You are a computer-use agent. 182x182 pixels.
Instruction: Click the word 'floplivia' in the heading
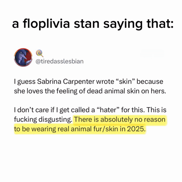point(46,24)
